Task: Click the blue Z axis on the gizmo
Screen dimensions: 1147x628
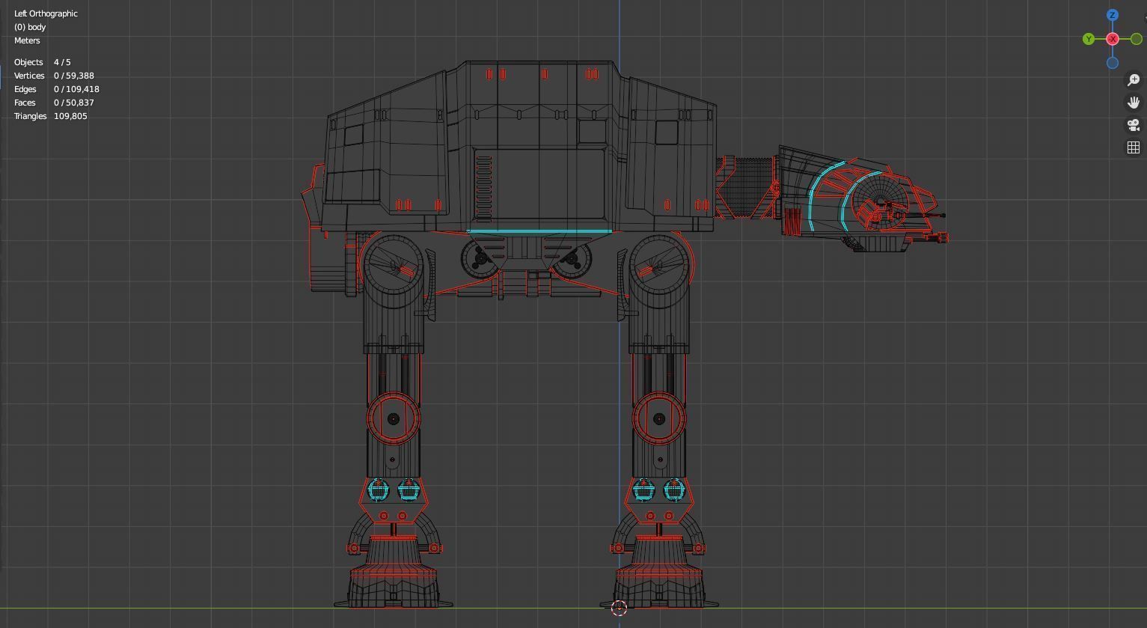Action: click(x=1113, y=15)
